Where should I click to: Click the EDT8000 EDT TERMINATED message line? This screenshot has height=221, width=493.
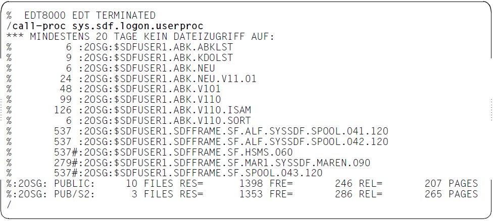pyautogui.click(x=81, y=16)
